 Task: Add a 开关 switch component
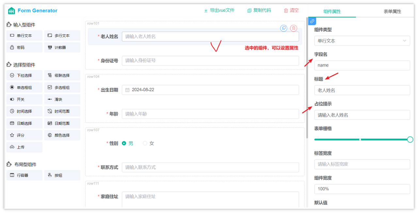coord(24,99)
